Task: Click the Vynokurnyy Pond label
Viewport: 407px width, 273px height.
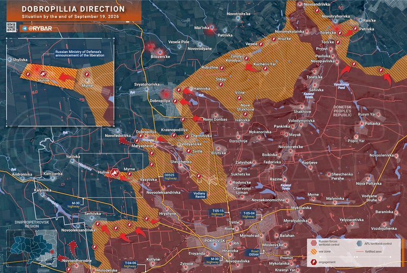Action: click(342, 86)
